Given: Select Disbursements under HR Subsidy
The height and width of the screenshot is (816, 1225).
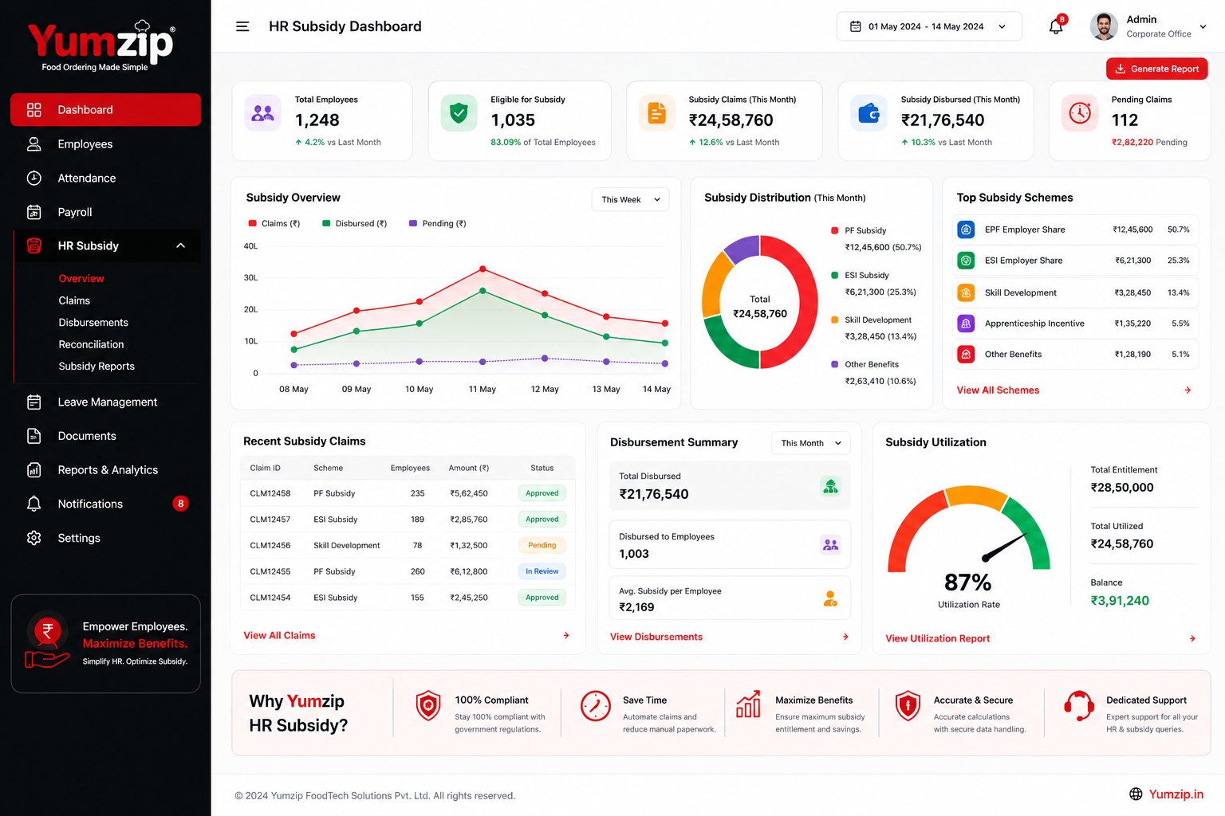Looking at the screenshot, I should coord(93,323).
